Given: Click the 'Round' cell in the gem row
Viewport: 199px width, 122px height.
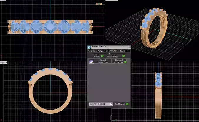Looking at the screenshot, I should (x=103, y=60).
